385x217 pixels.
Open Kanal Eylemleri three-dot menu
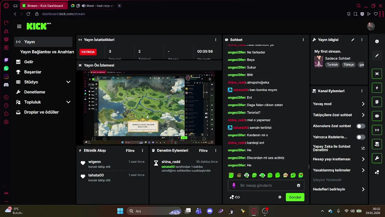tap(362, 91)
